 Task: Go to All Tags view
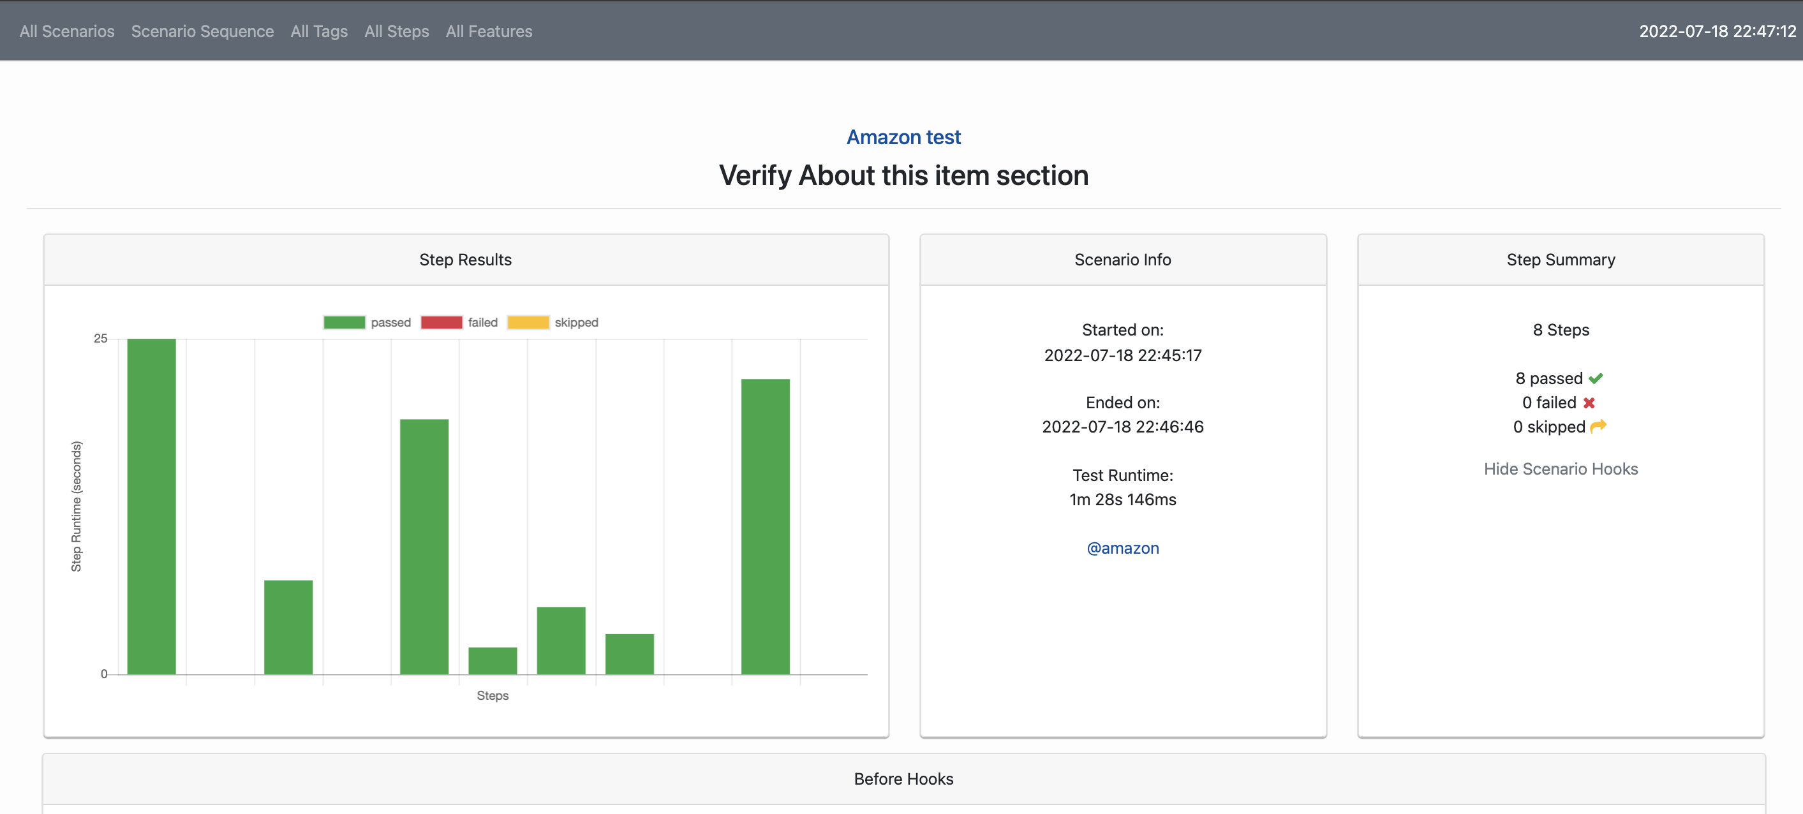[x=319, y=31]
